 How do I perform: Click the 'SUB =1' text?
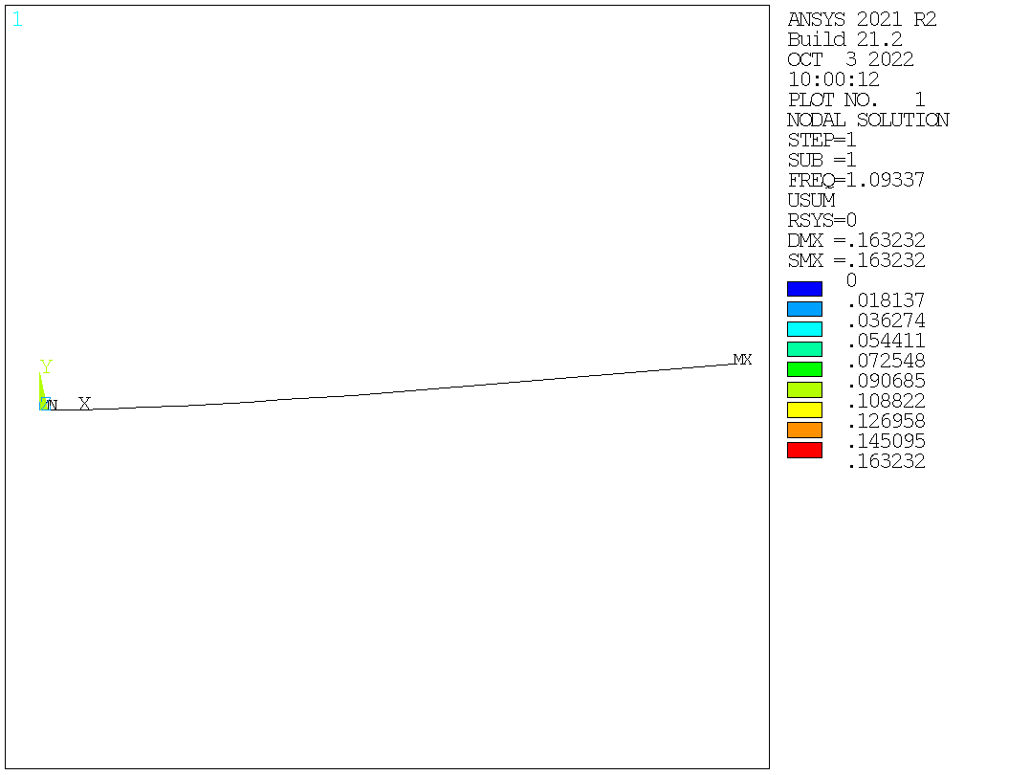[822, 160]
